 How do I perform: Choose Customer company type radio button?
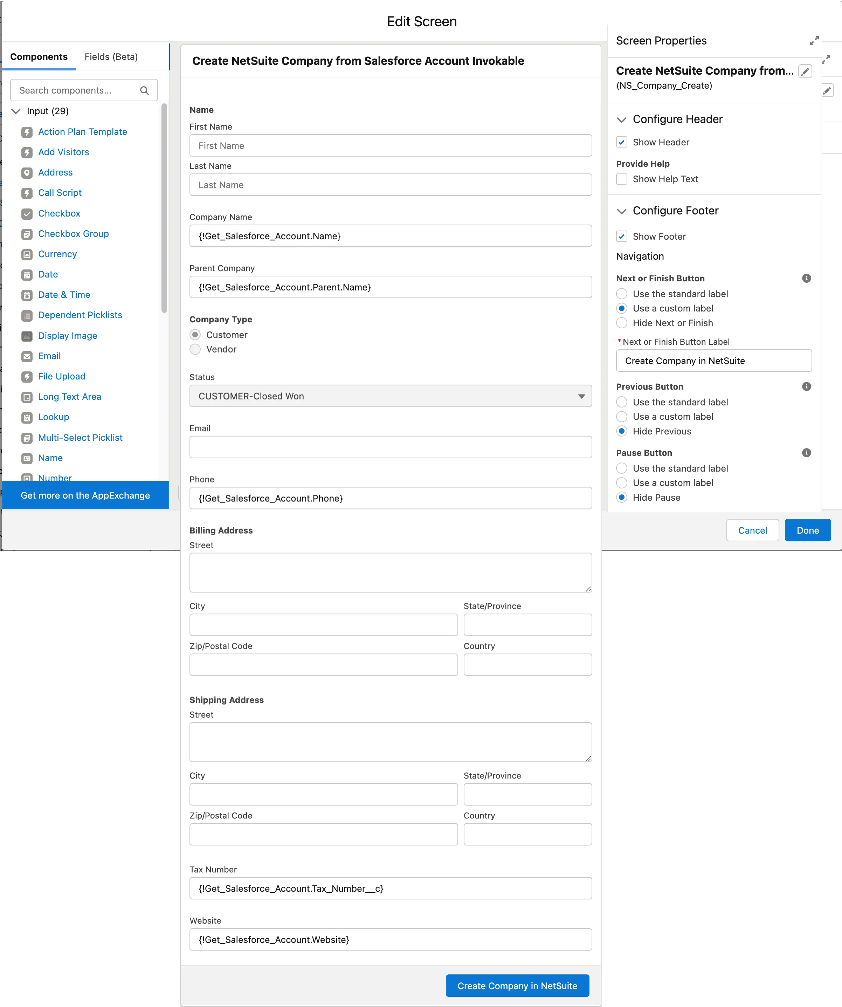(x=195, y=334)
